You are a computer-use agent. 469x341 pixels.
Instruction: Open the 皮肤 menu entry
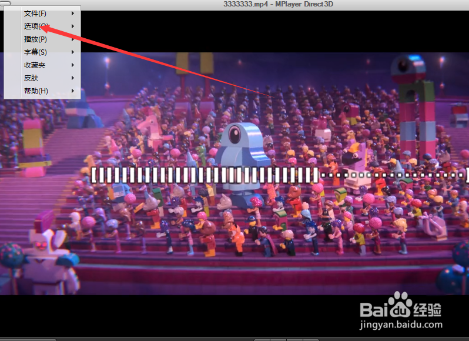(x=42, y=78)
